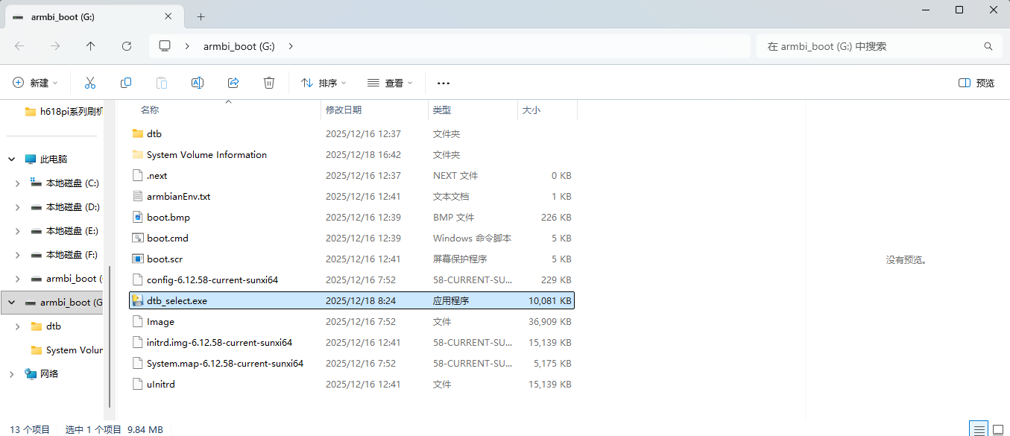This screenshot has width=1010, height=436.
Task: Collapse the 此电脑 tree node
Action: (11, 159)
